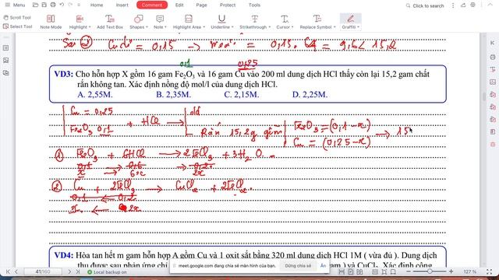Open the left sidebar bottom copy-pages icon
The width and height of the screenshot is (499, 280).
[x=5, y=72]
